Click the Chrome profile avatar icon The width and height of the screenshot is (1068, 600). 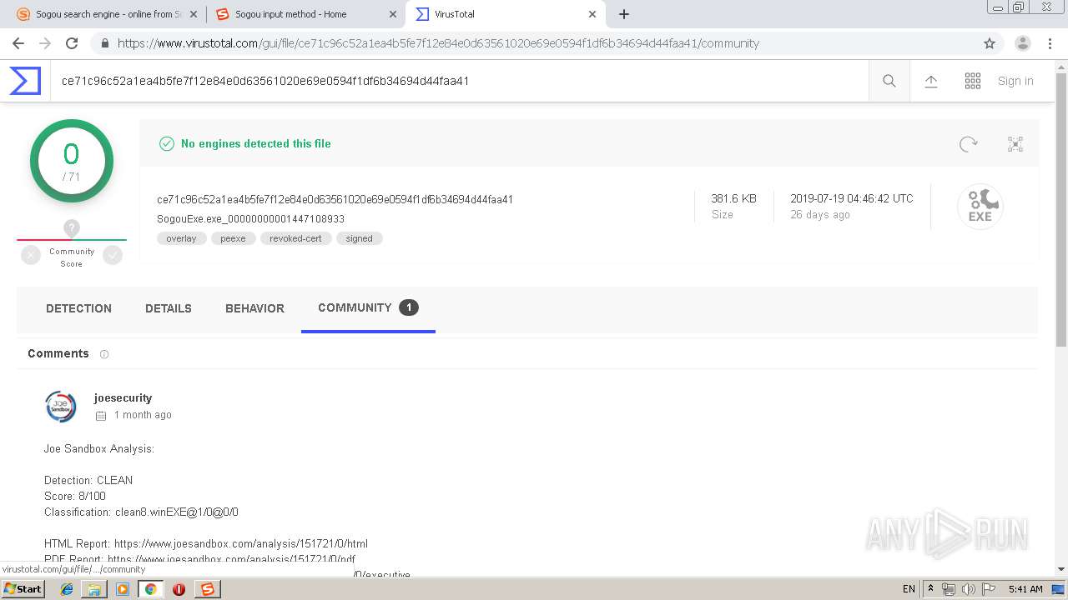point(1023,43)
